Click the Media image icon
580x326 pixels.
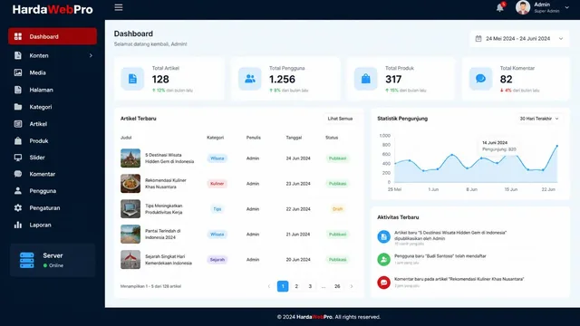(18, 72)
